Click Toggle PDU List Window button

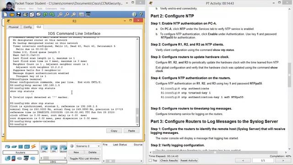84,159
